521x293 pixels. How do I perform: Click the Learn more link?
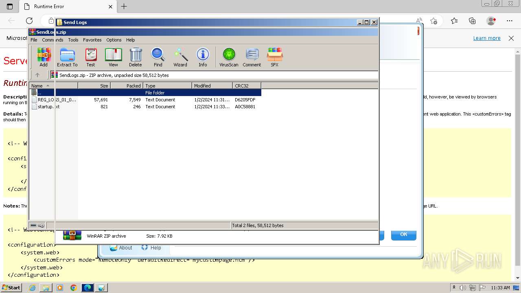[x=487, y=38]
